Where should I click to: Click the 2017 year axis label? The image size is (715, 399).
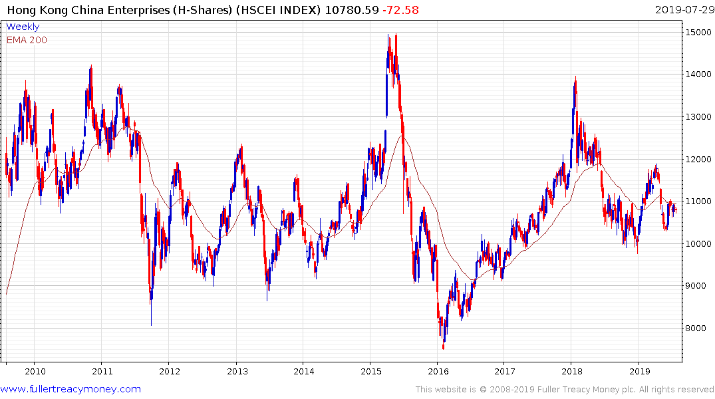coord(505,371)
